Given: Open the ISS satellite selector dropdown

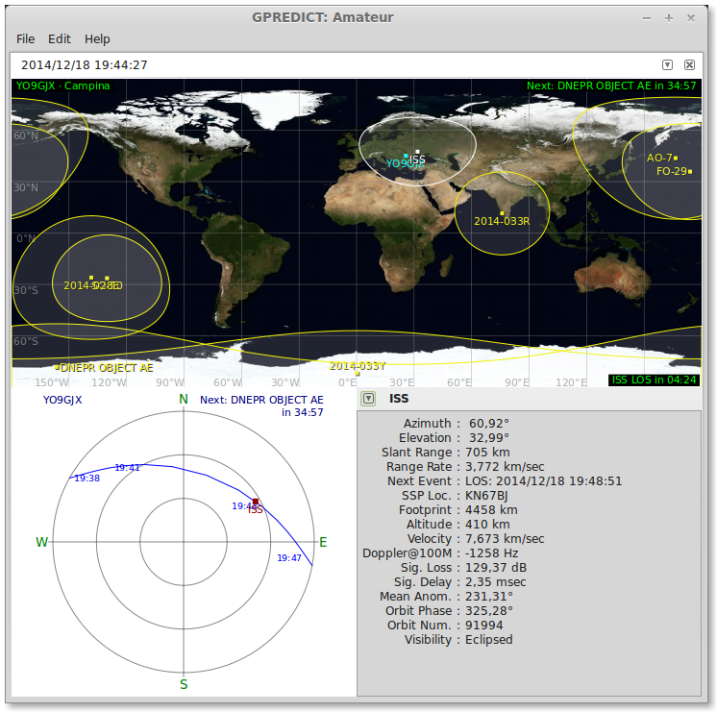Looking at the screenshot, I should [368, 399].
